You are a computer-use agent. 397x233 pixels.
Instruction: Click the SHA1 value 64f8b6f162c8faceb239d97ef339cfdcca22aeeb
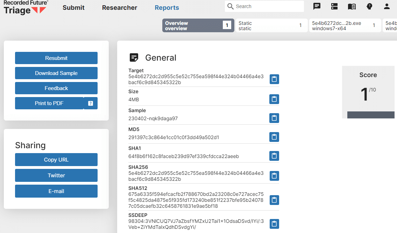(x=184, y=156)
